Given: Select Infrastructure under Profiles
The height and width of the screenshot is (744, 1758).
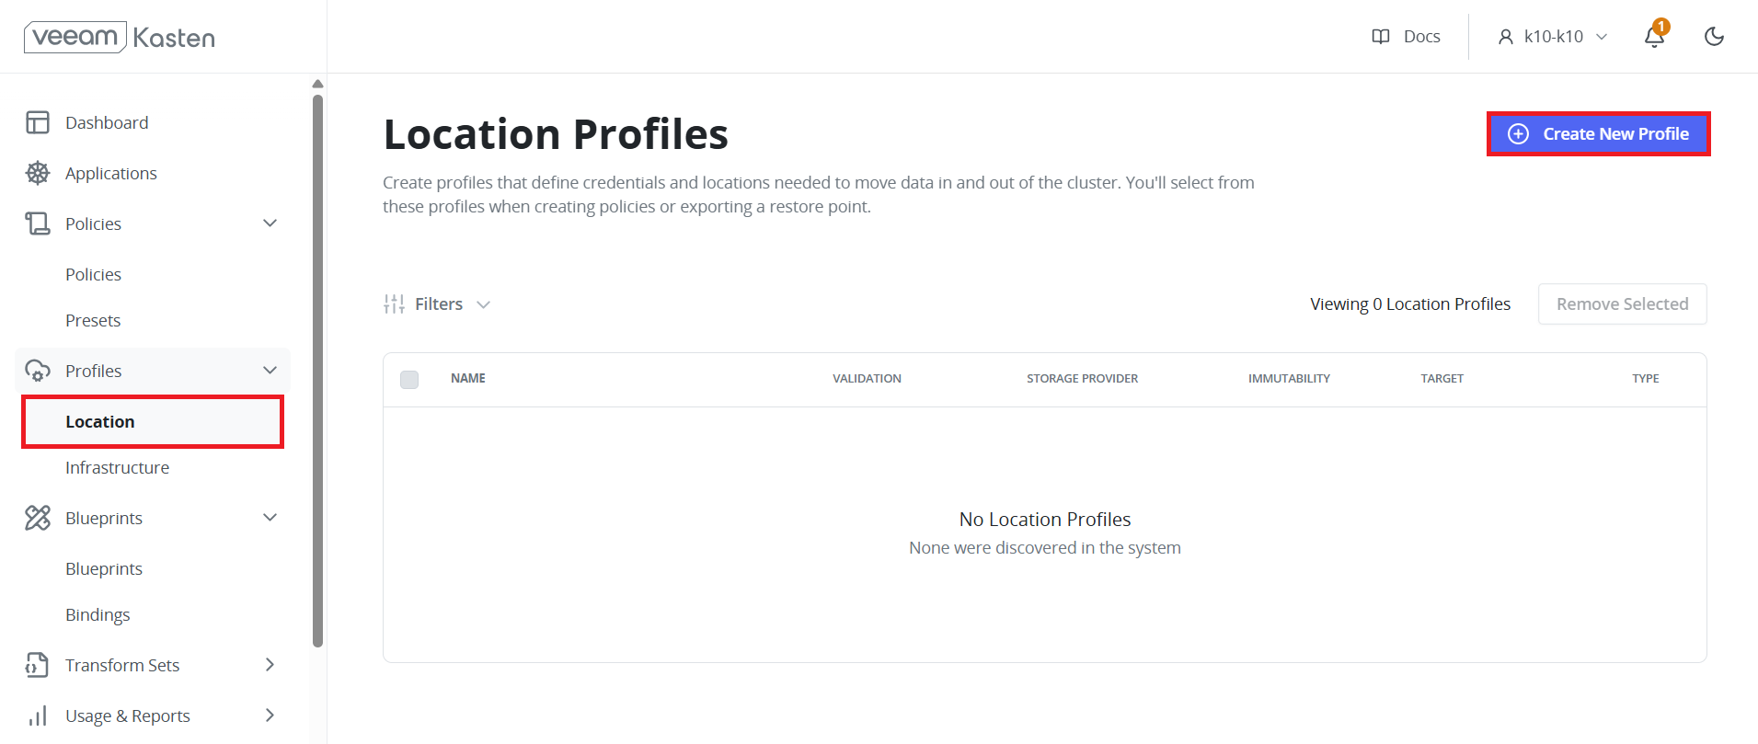Looking at the screenshot, I should coord(118,467).
